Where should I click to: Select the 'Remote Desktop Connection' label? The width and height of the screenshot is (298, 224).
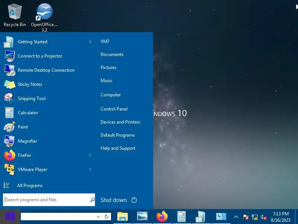click(46, 70)
